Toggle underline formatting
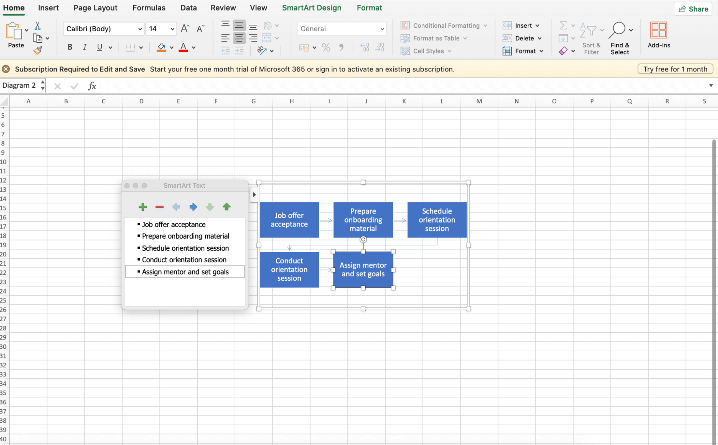Viewport: 718px width, 445px height. [99, 47]
